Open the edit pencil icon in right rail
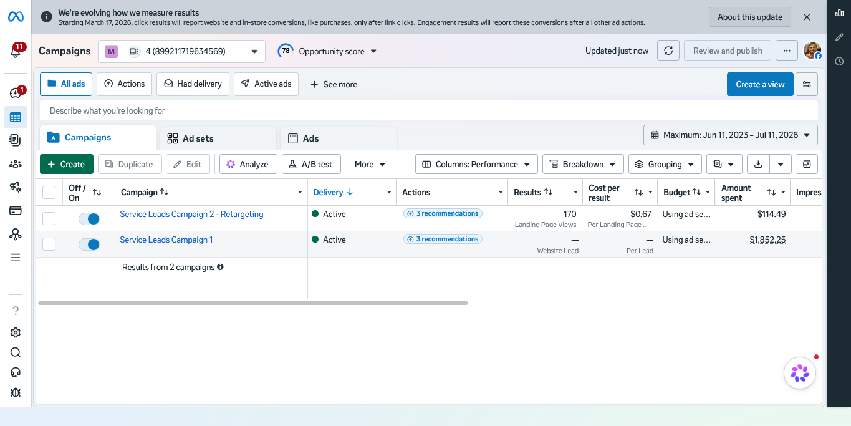This screenshot has width=851, height=426. coord(839,37)
